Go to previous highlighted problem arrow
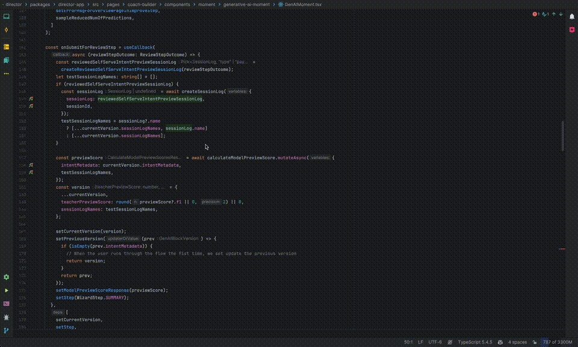 [554, 14]
